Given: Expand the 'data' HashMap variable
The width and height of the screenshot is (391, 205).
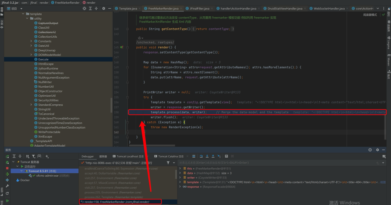Looking at the screenshot, I should (x=180, y=173).
